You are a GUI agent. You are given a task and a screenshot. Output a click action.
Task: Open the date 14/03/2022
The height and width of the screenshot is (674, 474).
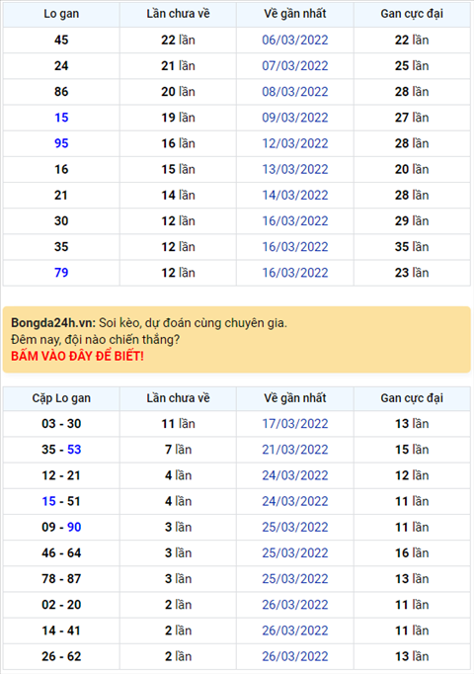[295, 195]
